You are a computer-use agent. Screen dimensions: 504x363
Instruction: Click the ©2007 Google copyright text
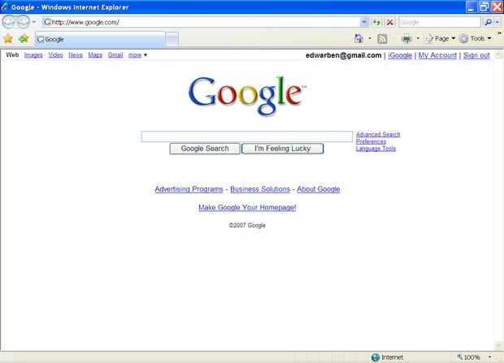[247, 226]
